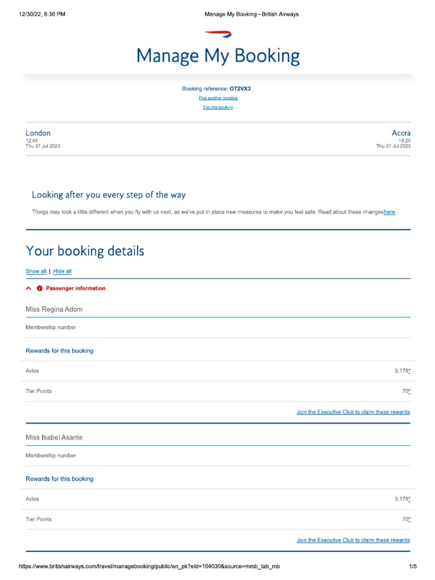The image size is (435, 580).
Task: Click the Manage My Booking page heading
Action: click(218, 56)
